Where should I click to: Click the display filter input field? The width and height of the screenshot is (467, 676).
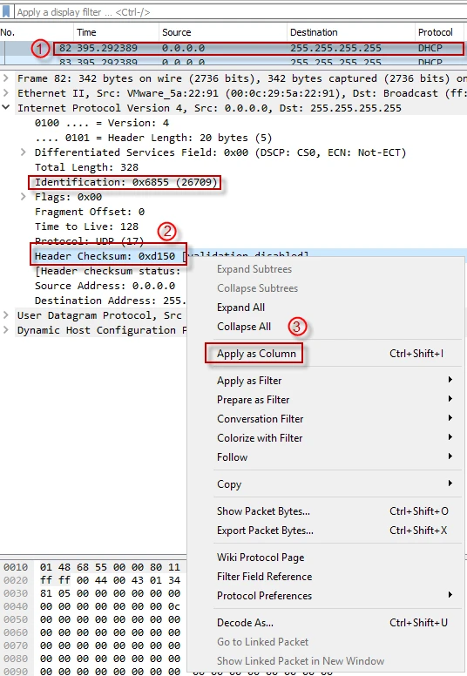tap(240, 12)
